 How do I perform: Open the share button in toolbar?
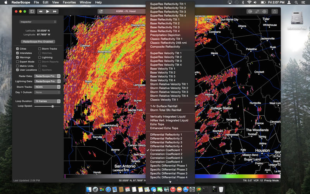pos(275,12)
